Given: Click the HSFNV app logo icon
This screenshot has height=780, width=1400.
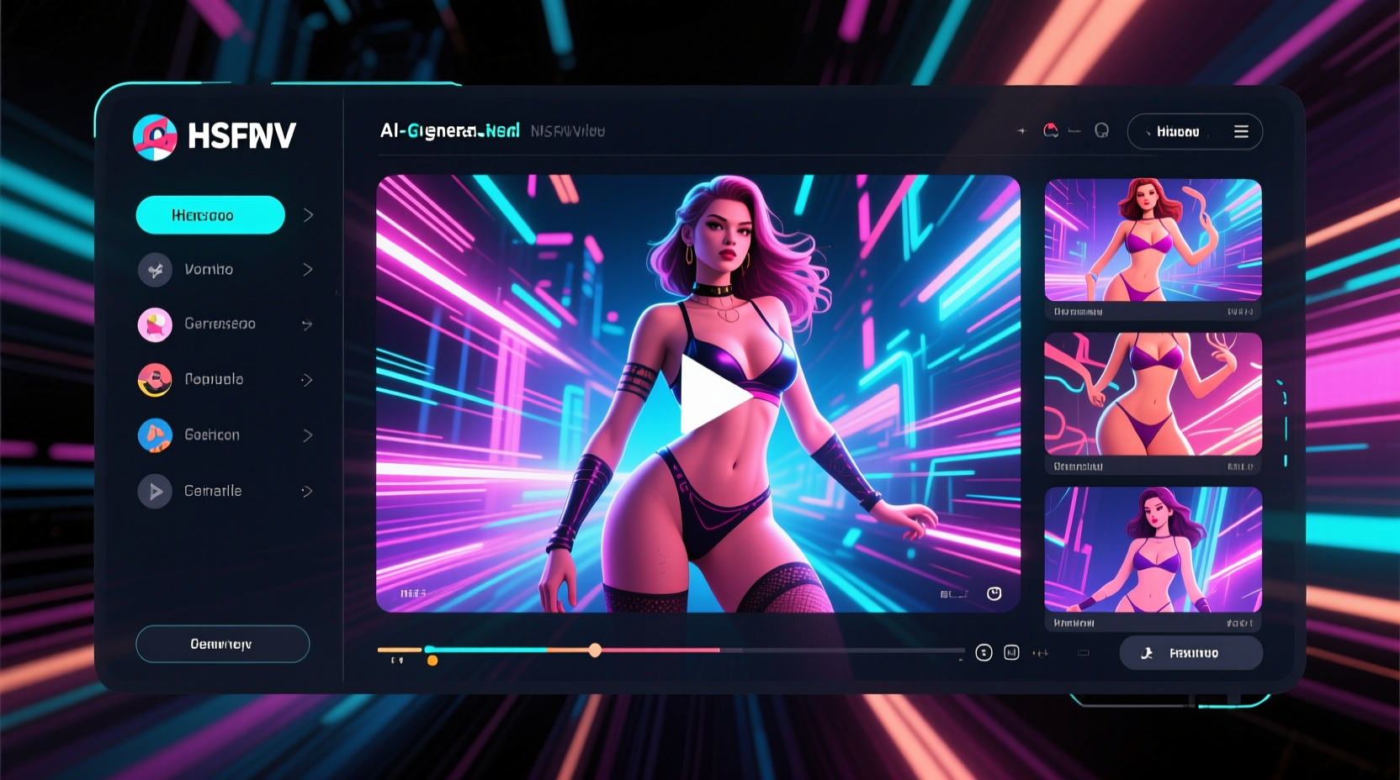Looking at the screenshot, I should [x=155, y=135].
